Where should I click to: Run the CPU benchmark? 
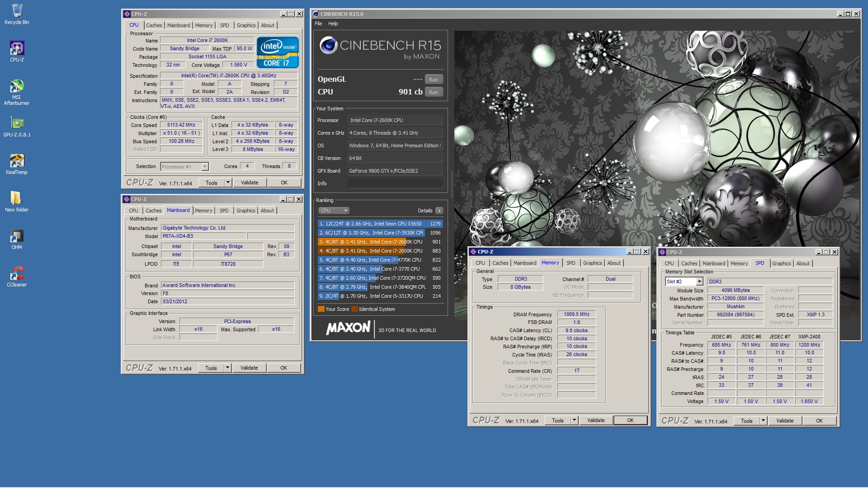(x=433, y=92)
